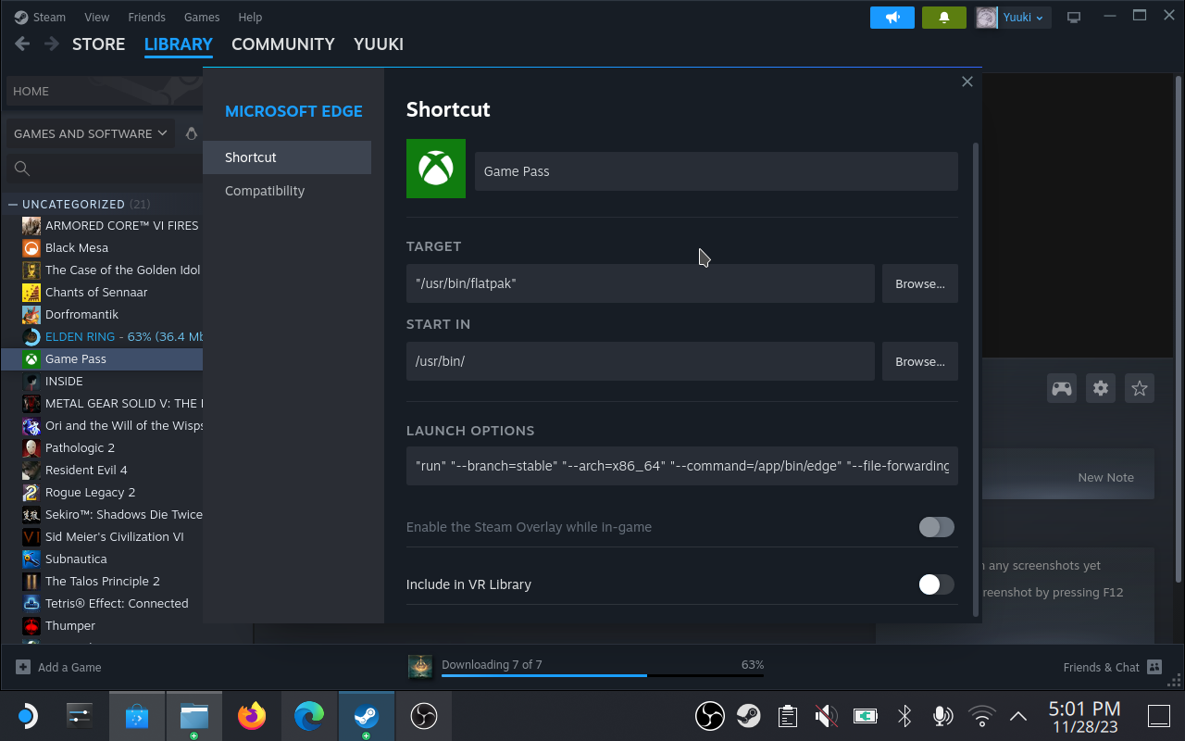The width and height of the screenshot is (1185, 741).
Task: Open Bluetooth tray icon
Action: point(904,716)
